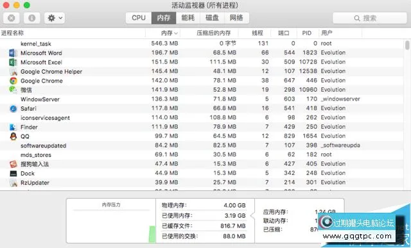The height and width of the screenshot is (248, 411).
Task: Click the Safari process name
Action: click(x=28, y=108)
